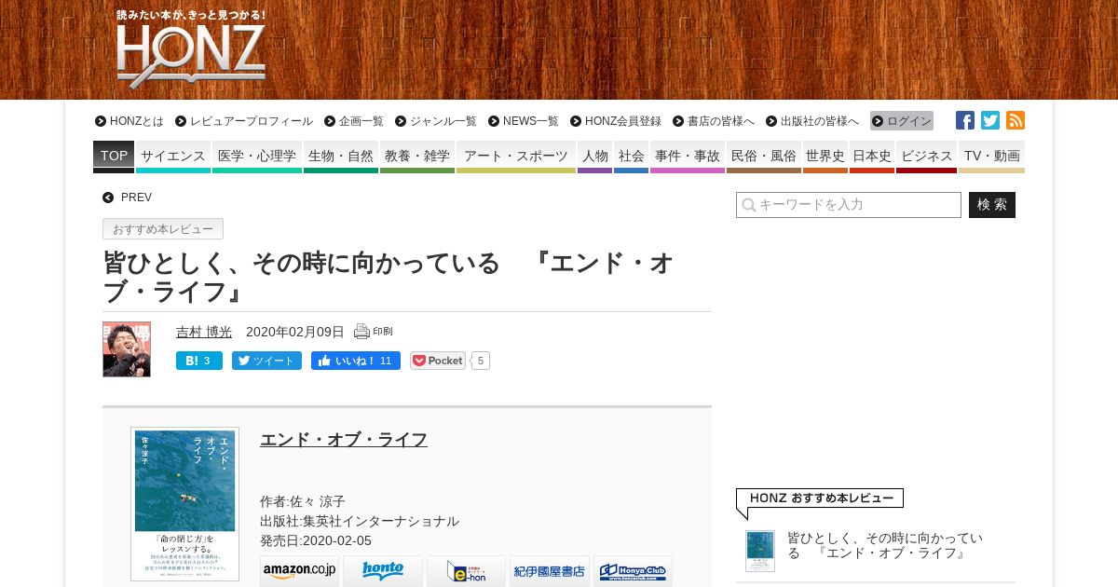Open the 紀伊國屋書店 store button
This screenshot has width=1118, height=587.
coord(550,571)
